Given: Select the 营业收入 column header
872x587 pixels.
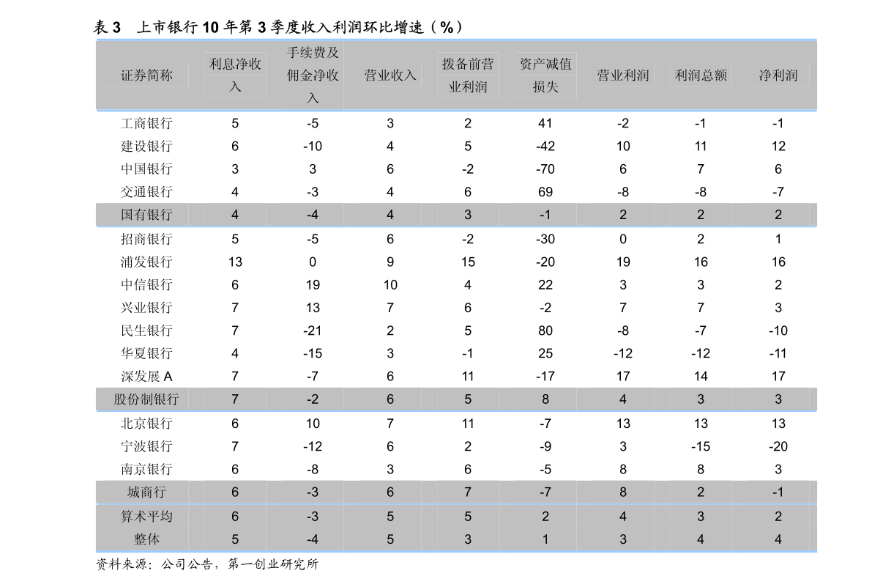Looking at the screenshot, I should pyautogui.click(x=390, y=75).
